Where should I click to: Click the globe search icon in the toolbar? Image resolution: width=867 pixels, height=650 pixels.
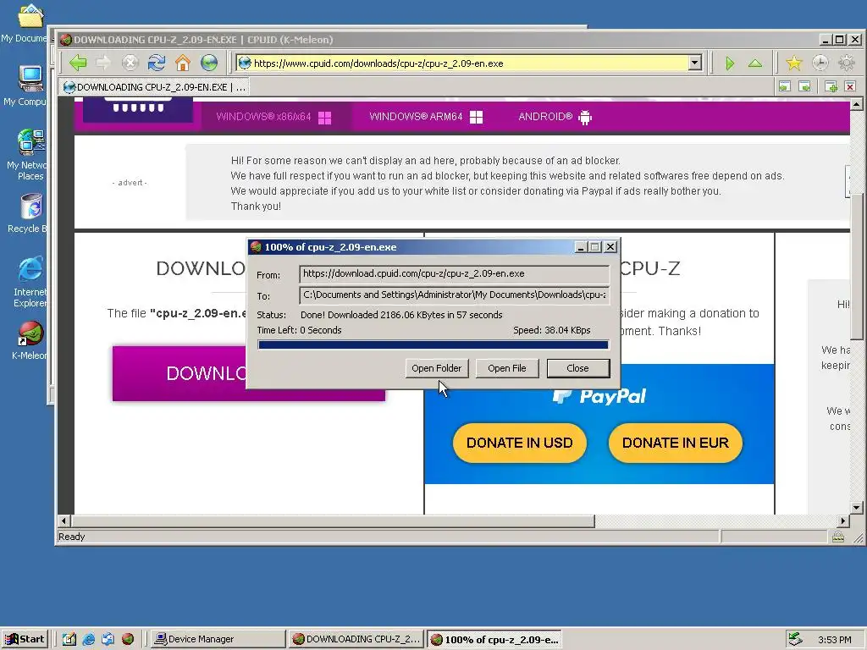click(x=209, y=63)
